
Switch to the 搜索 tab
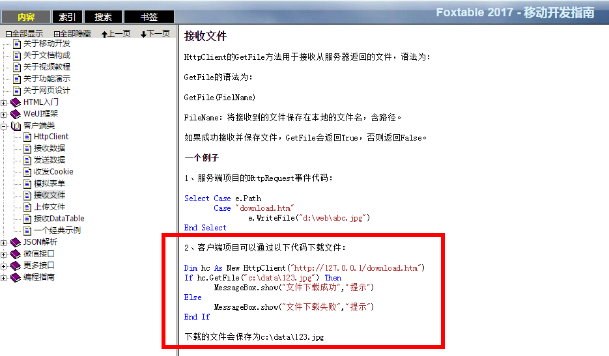(103, 17)
